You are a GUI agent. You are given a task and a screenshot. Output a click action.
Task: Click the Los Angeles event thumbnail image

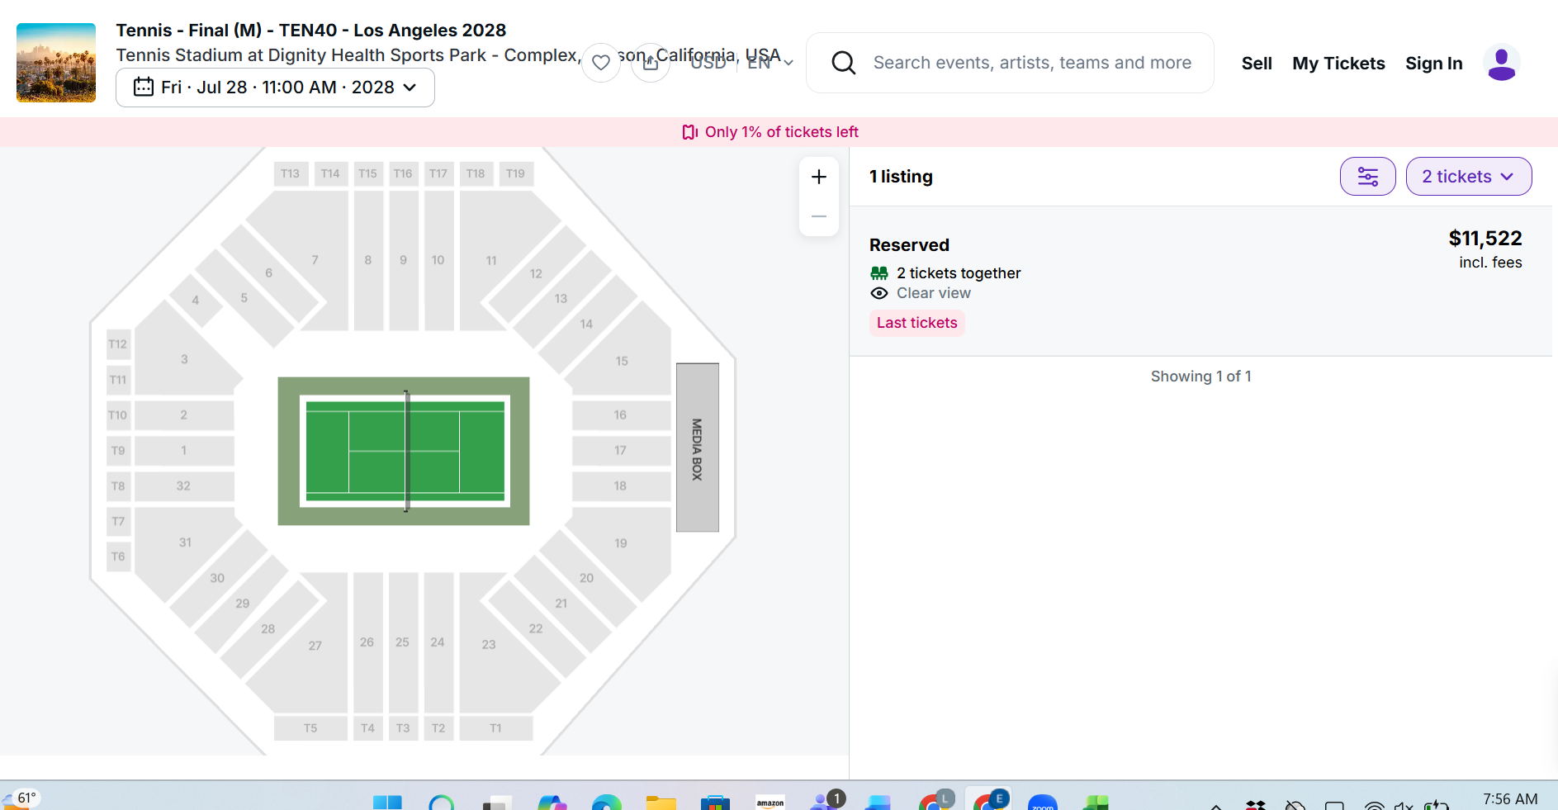(x=56, y=63)
